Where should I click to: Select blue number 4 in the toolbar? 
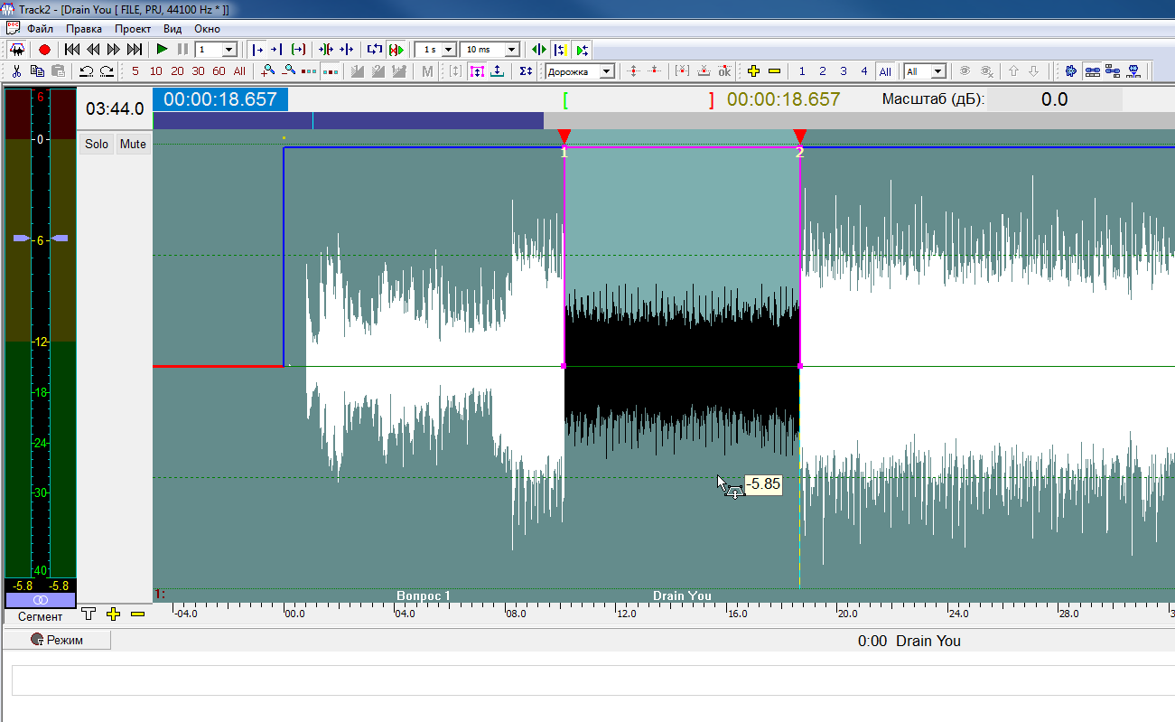click(x=864, y=71)
